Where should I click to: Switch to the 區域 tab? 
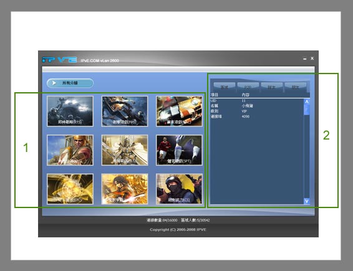pos(225,87)
